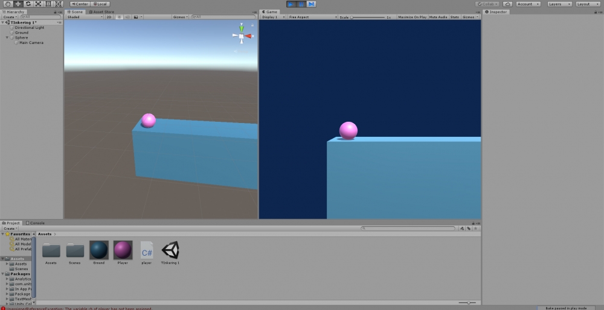Open the Display 1 dropdown

[273, 17]
